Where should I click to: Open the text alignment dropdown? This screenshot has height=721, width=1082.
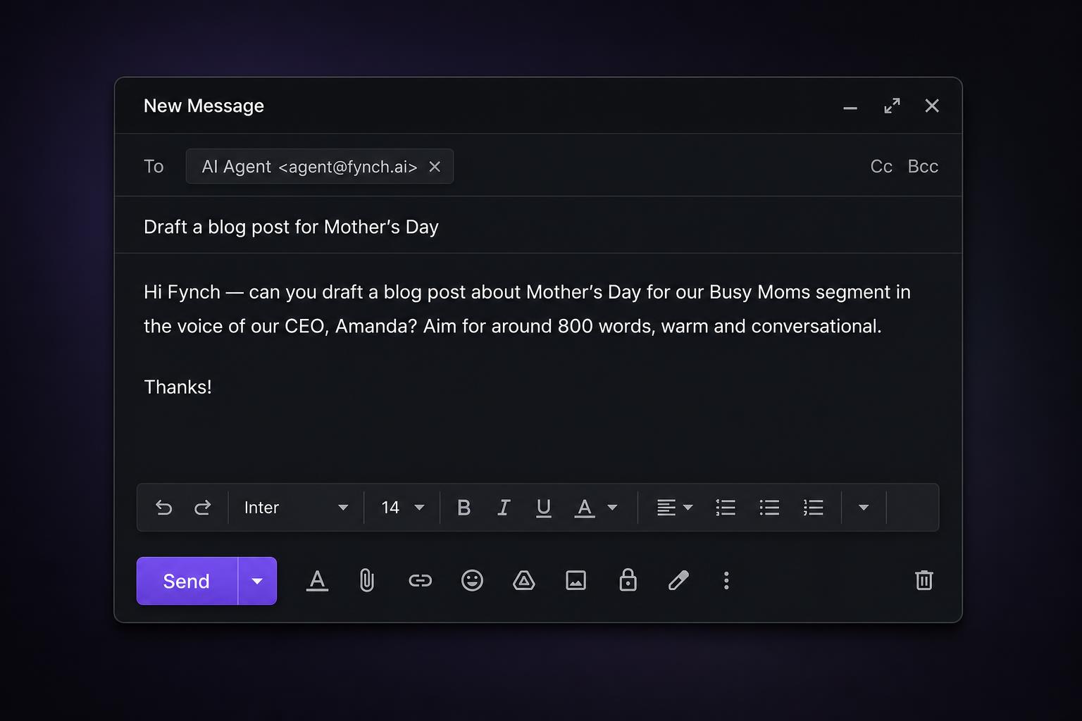click(674, 508)
